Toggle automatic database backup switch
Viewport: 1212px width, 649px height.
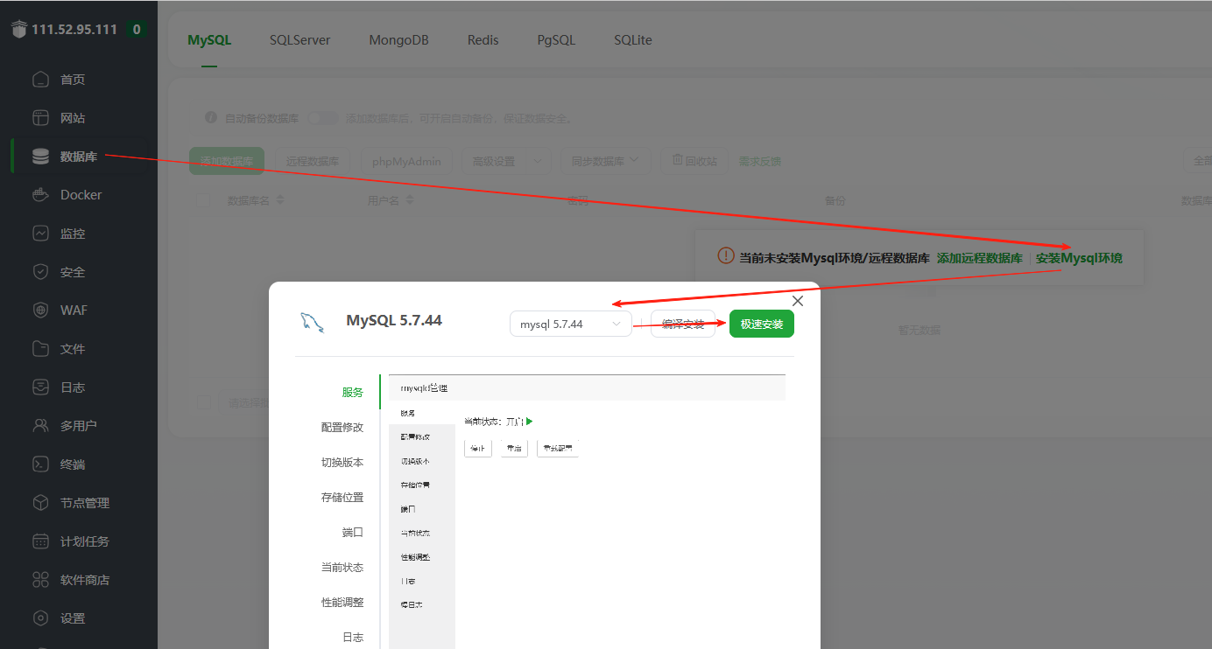coord(322,118)
